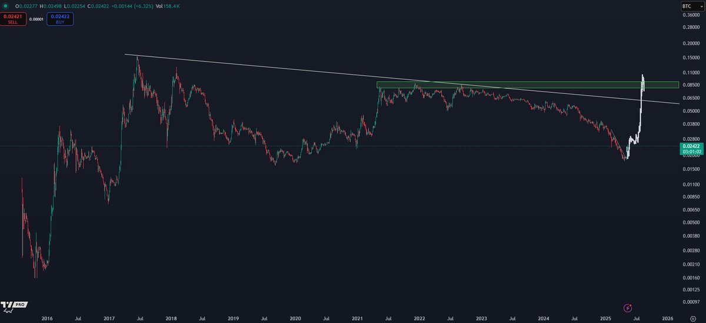The image size is (706, 323).
Task: Click 0.00210 on the price scale
Action: [690, 264]
